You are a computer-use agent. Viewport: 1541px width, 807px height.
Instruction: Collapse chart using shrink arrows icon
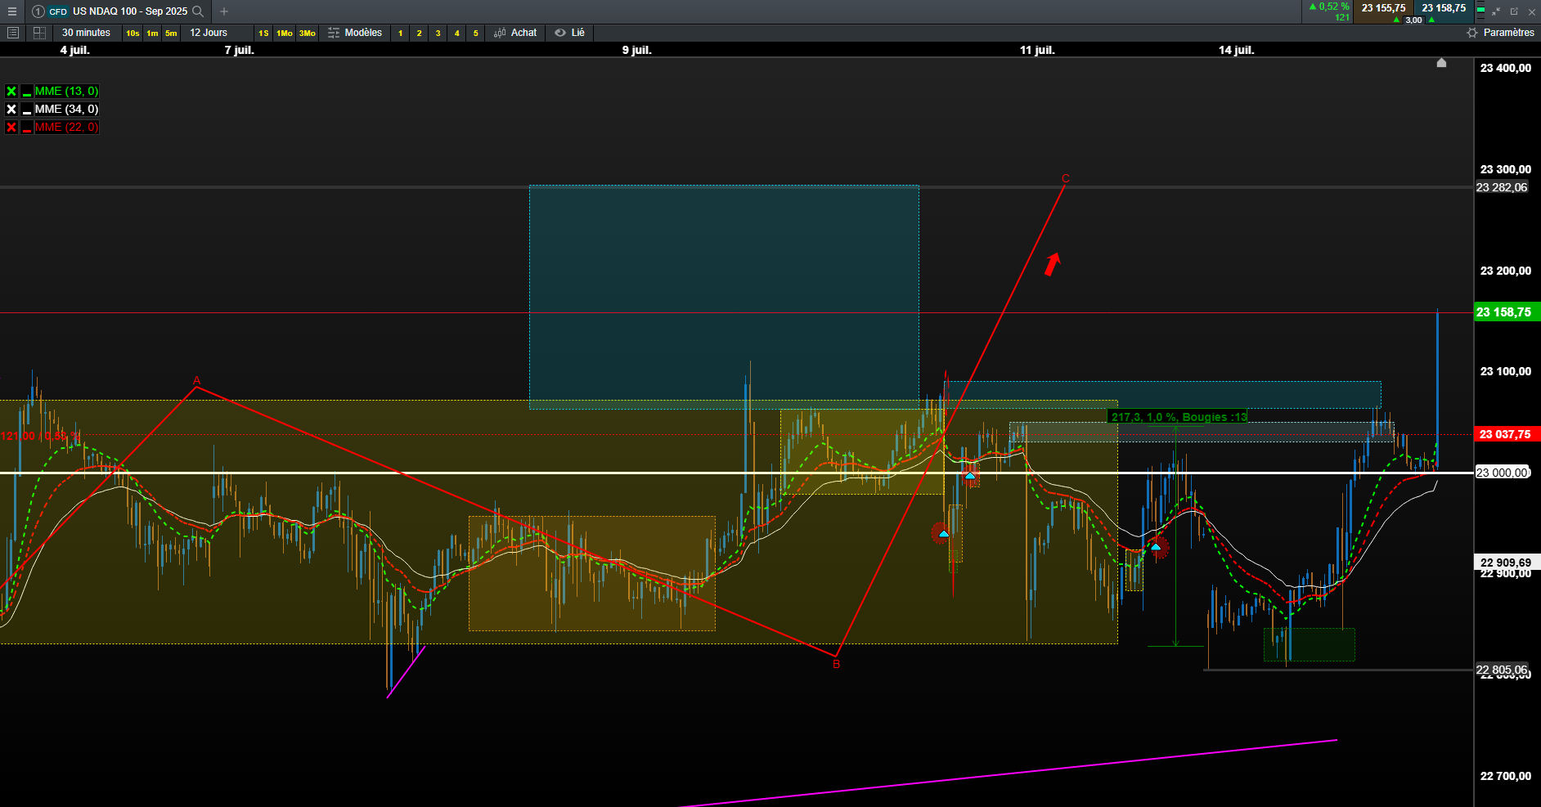(1496, 11)
